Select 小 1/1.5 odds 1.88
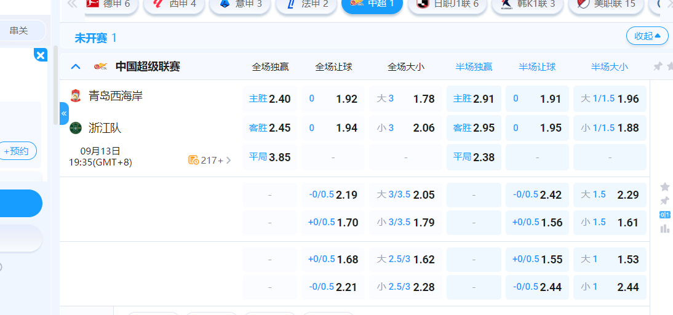 610,128
